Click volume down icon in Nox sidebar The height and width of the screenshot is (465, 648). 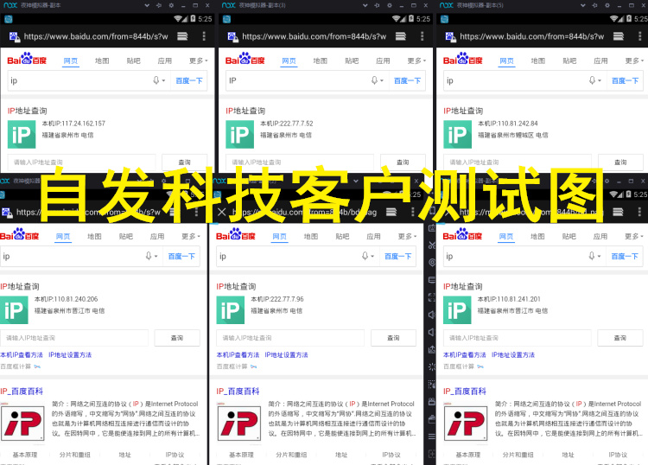pos(432,332)
